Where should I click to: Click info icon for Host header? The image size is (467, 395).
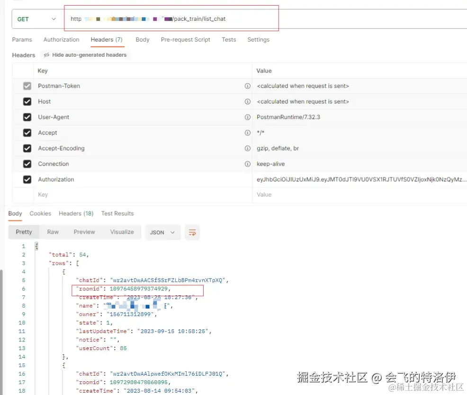(x=248, y=101)
